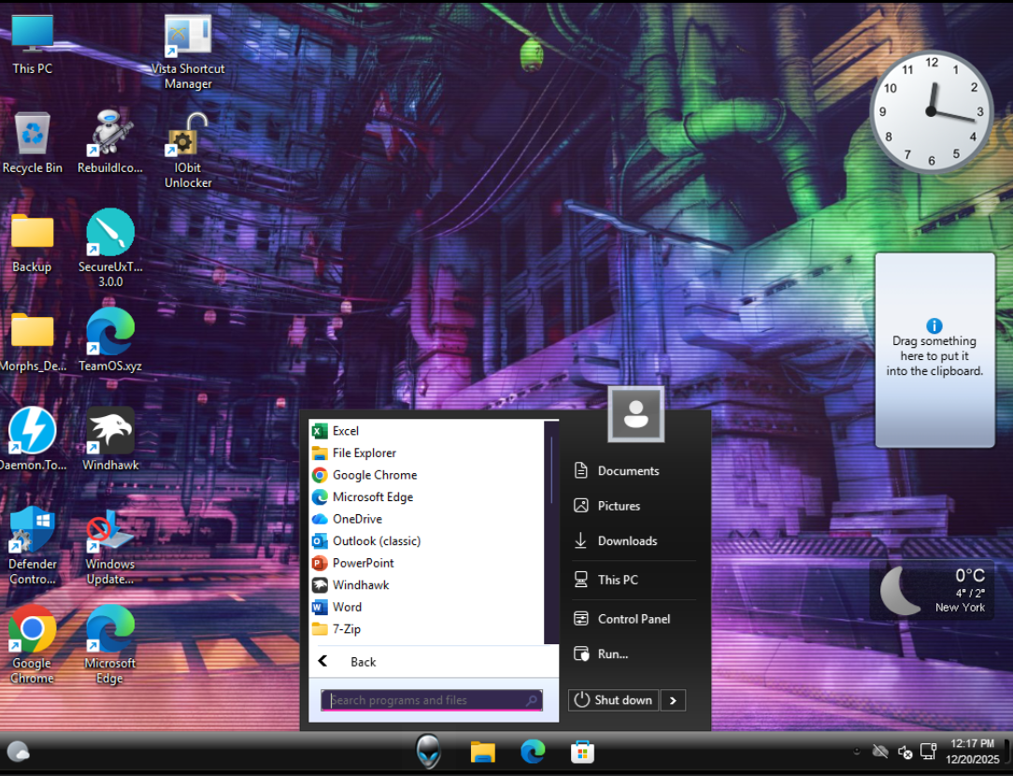Screen dimensions: 1013x776
Task: Click the weather widget icon on taskbar
Action: pyautogui.click(x=18, y=752)
